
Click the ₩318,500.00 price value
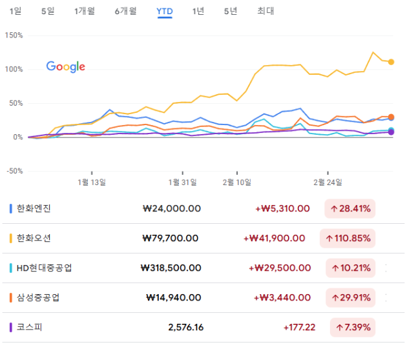click(171, 268)
